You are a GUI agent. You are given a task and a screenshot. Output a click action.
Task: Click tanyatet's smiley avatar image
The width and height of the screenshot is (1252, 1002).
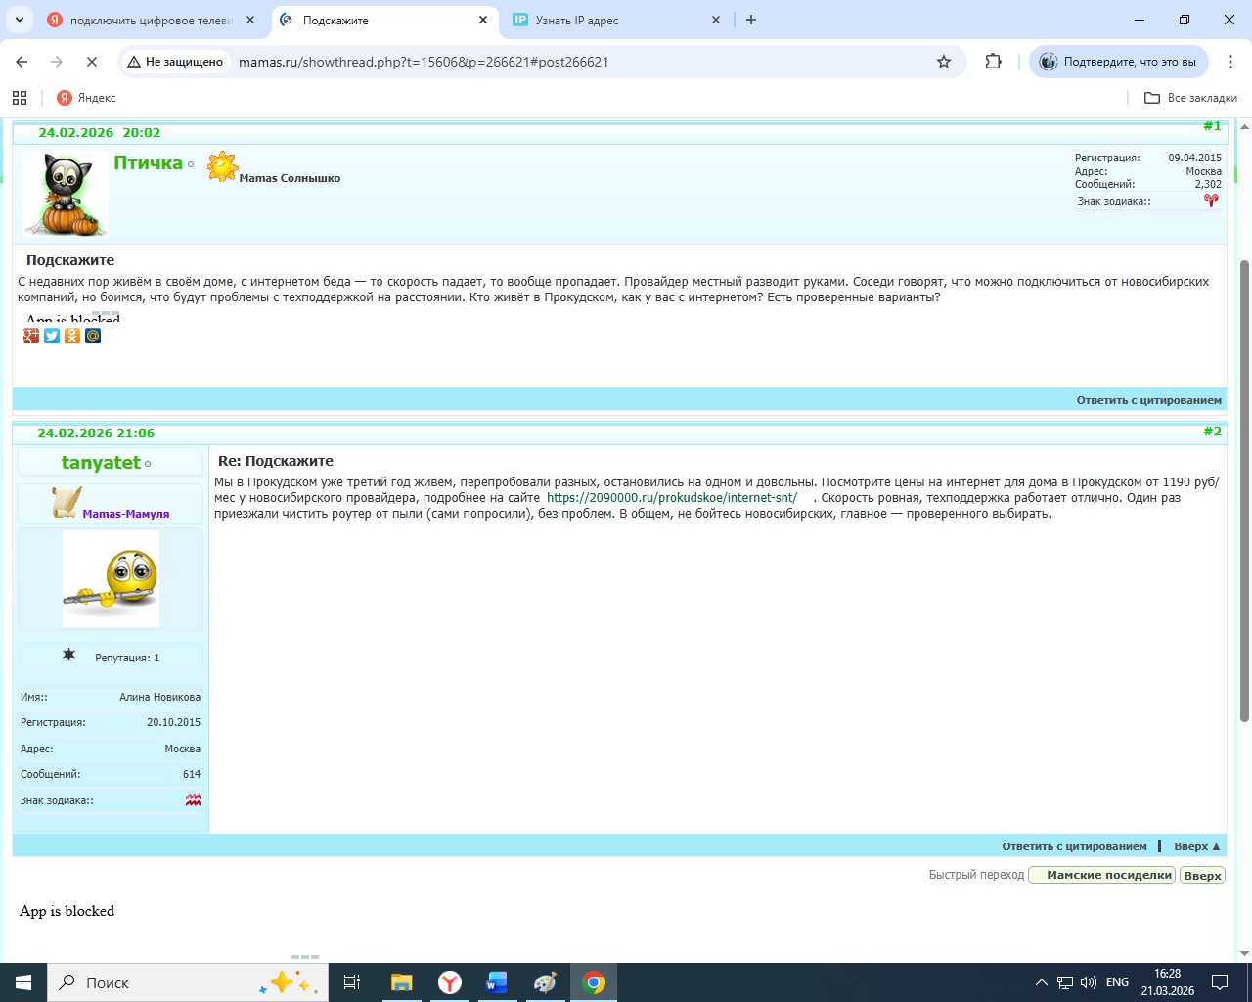pyautogui.click(x=111, y=578)
